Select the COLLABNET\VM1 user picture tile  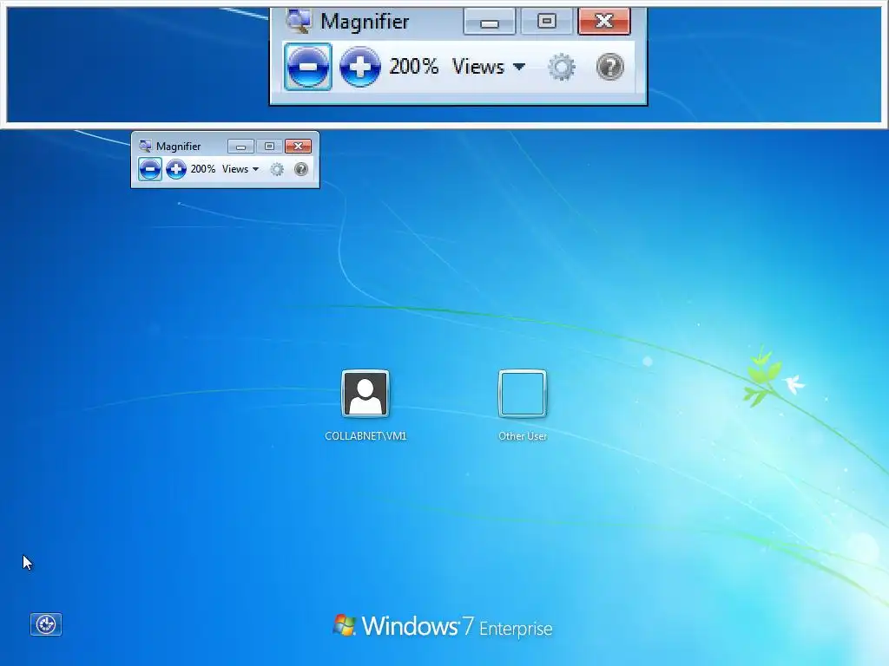[365, 394]
